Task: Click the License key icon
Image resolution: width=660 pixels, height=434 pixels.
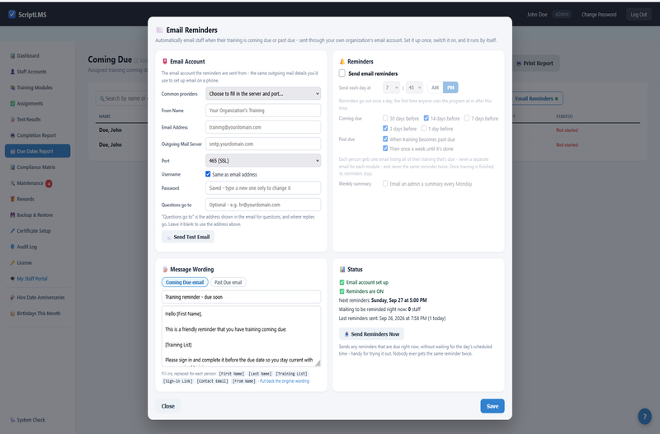Action: point(12,262)
